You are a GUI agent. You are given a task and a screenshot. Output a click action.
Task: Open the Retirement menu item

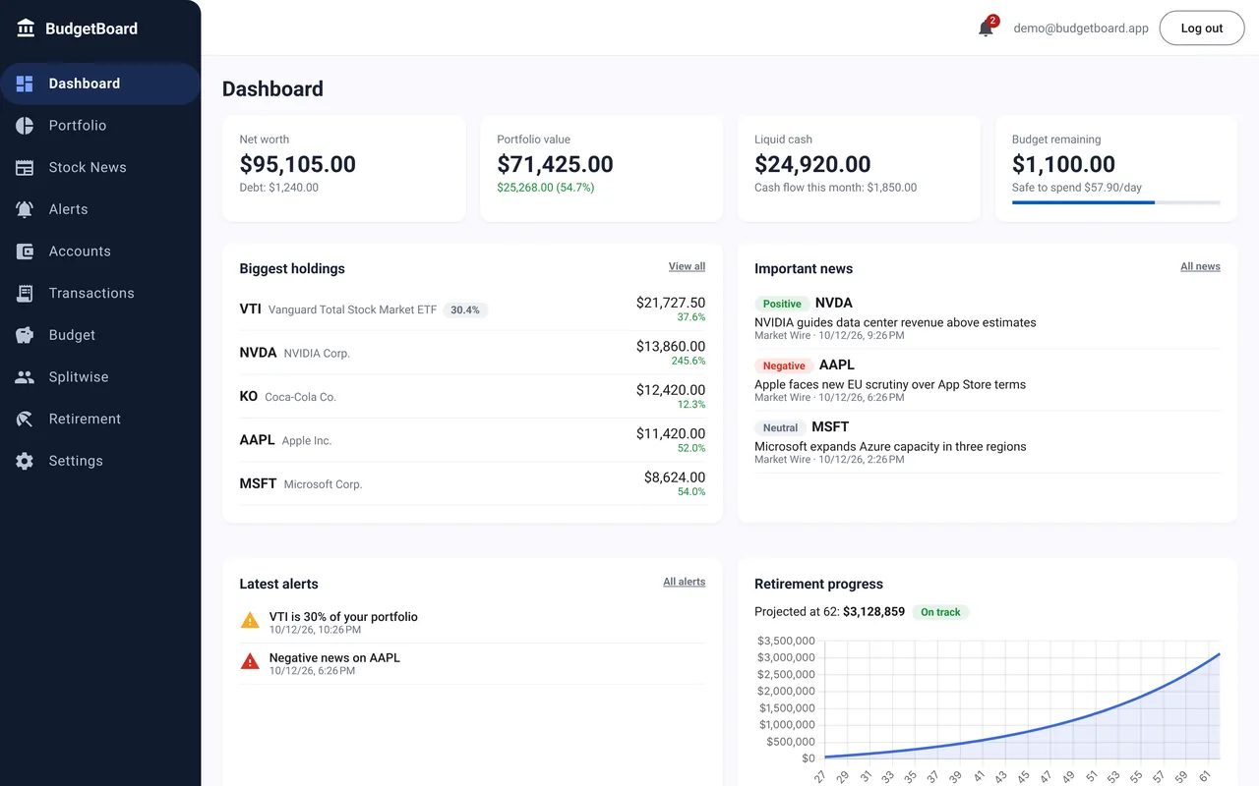tap(100, 420)
